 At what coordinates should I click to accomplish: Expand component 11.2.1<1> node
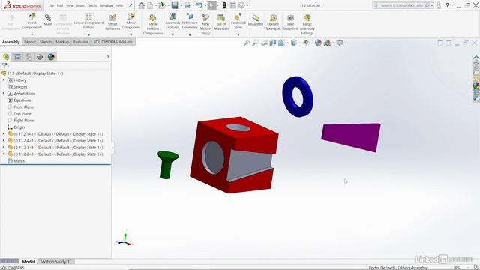[3, 133]
